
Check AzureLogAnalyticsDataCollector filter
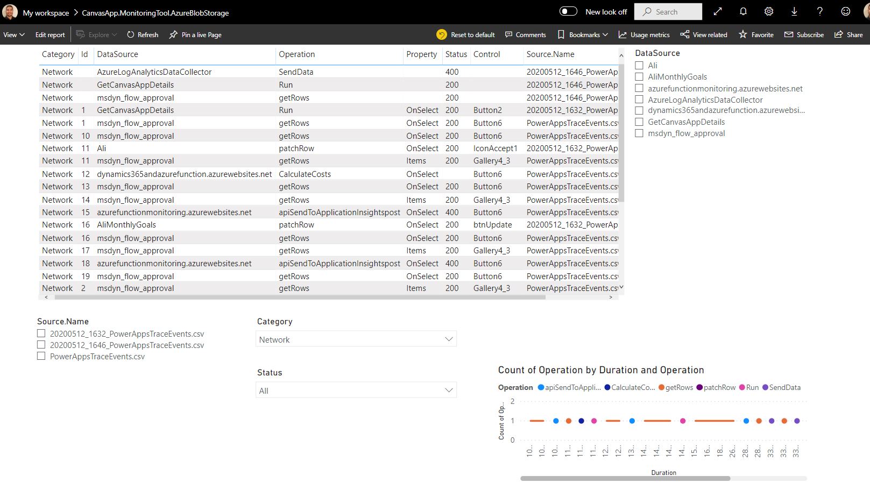(x=639, y=100)
